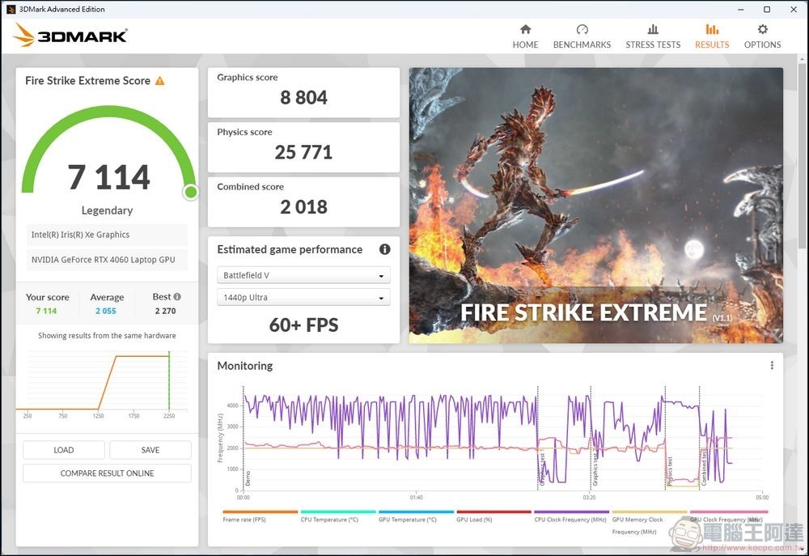Toggle the GPU Load (%) legend
The width and height of the screenshot is (809, 556).
click(493, 516)
